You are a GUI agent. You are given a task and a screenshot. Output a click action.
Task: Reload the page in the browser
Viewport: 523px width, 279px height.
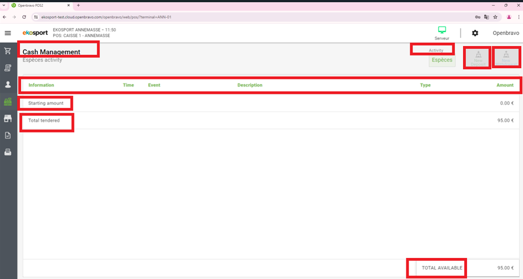24,17
